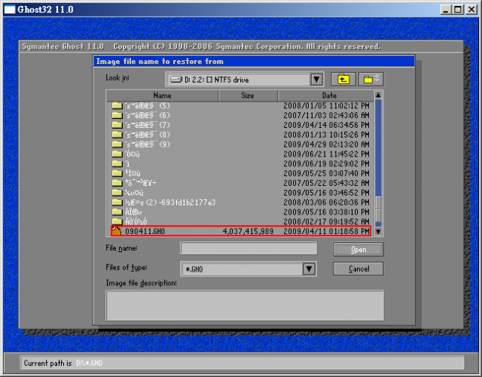Click the Image file description box
The width and height of the screenshot is (482, 377).
tap(245, 306)
